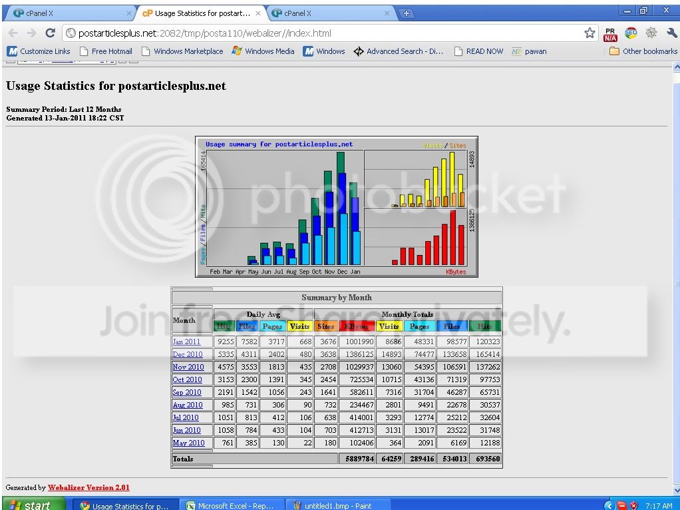This screenshot has height=510, width=680.
Task: Open the Windows Marketplace bookmark
Action: [x=182, y=51]
